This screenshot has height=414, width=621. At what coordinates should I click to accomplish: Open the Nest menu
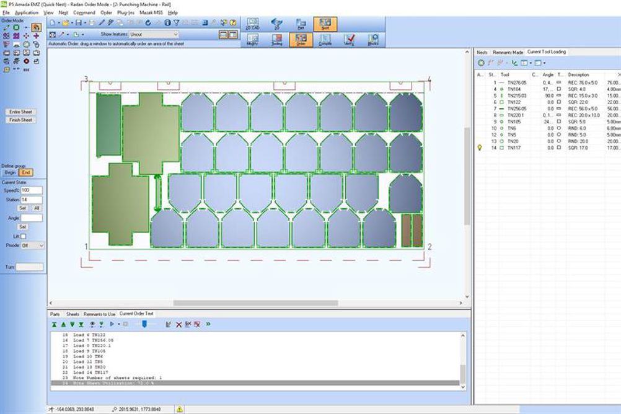(x=63, y=12)
